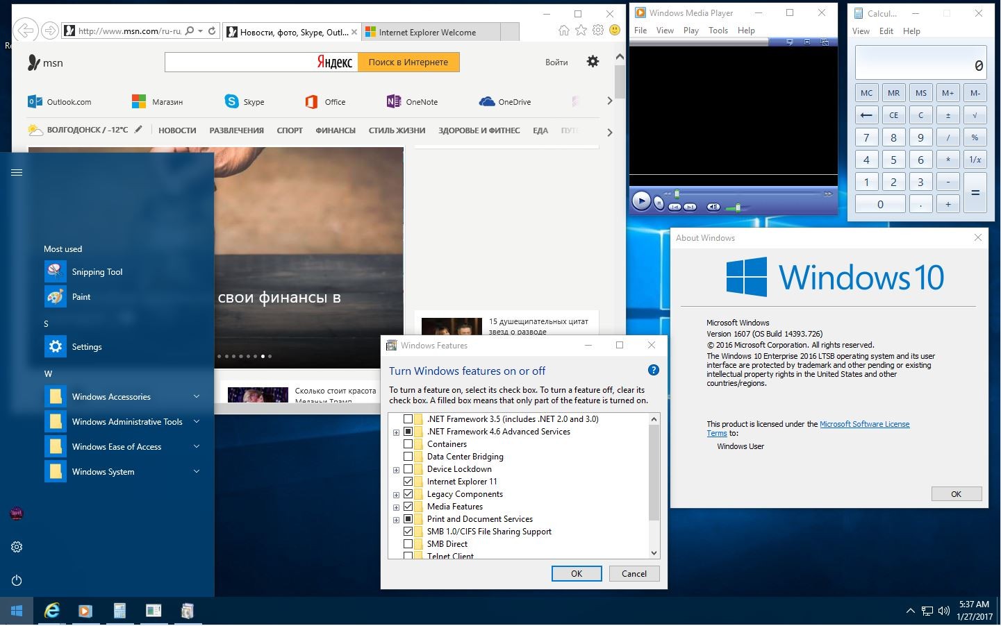Click the stop button in Media Player
The image size is (1001, 626).
click(659, 203)
